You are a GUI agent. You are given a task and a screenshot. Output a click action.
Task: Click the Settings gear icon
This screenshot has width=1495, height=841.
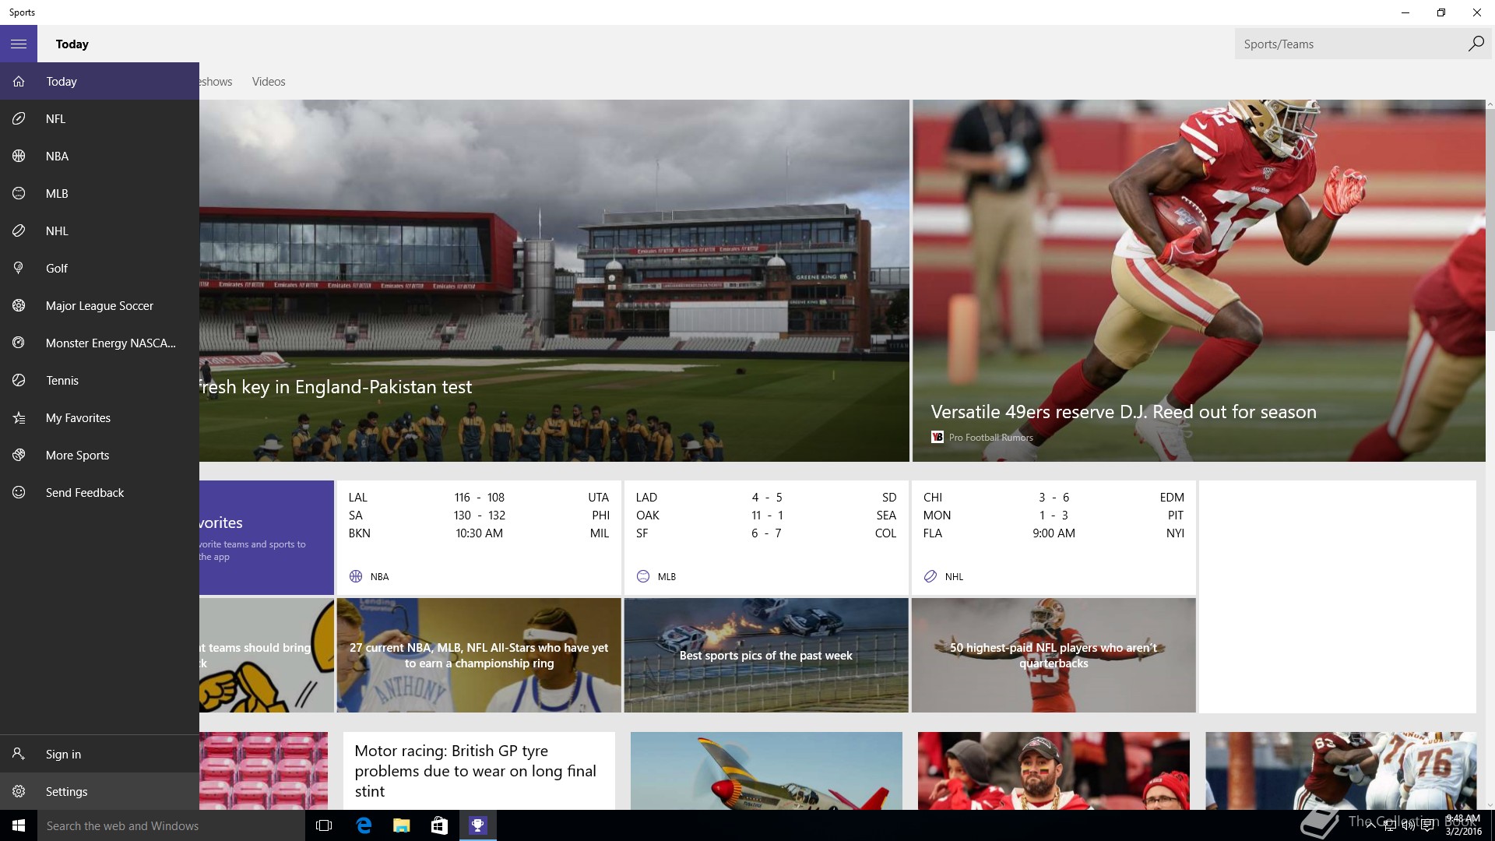point(19,791)
